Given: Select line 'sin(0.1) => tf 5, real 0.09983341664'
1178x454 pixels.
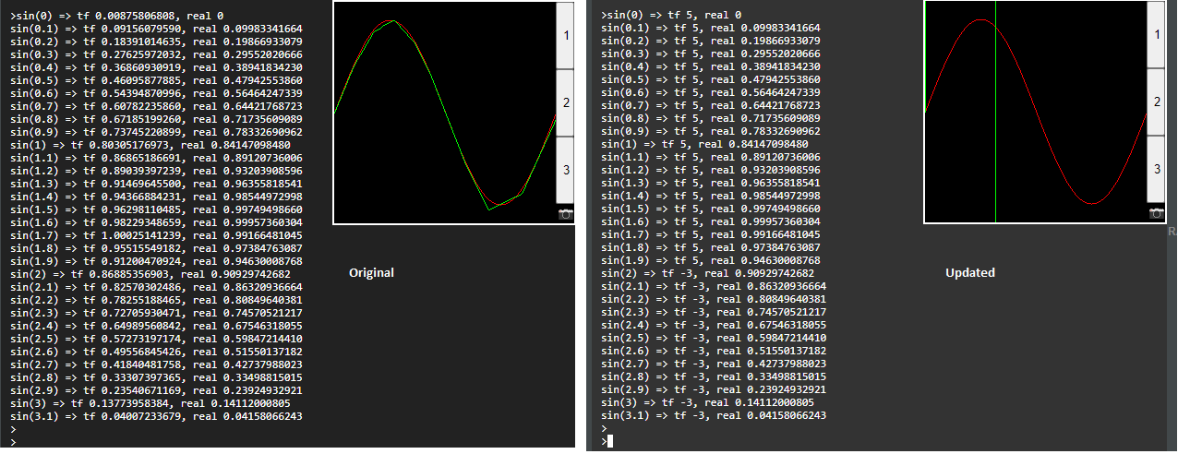Looking at the screenshot, I should point(711,29).
